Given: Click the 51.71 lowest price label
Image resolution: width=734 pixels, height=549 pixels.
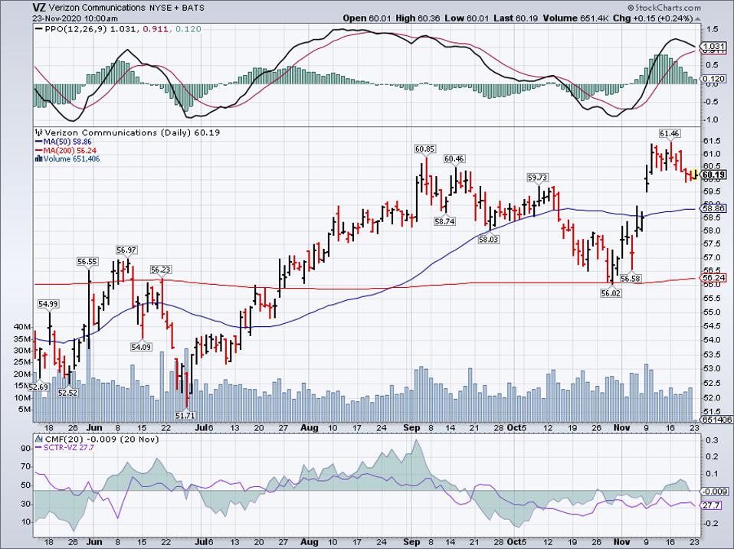Looking at the screenshot, I should [x=185, y=415].
